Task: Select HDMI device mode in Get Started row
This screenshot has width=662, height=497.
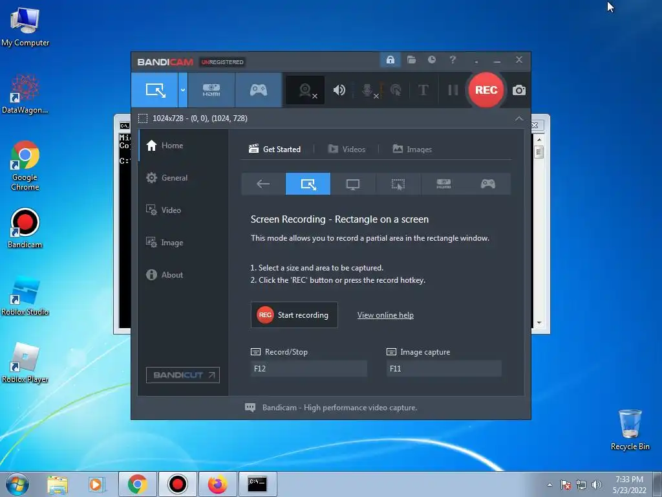Action: coord(443,184)
